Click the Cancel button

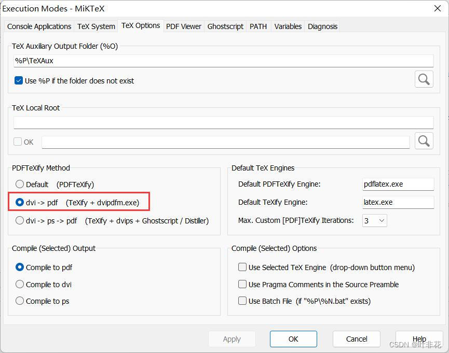tap(356, 339)
